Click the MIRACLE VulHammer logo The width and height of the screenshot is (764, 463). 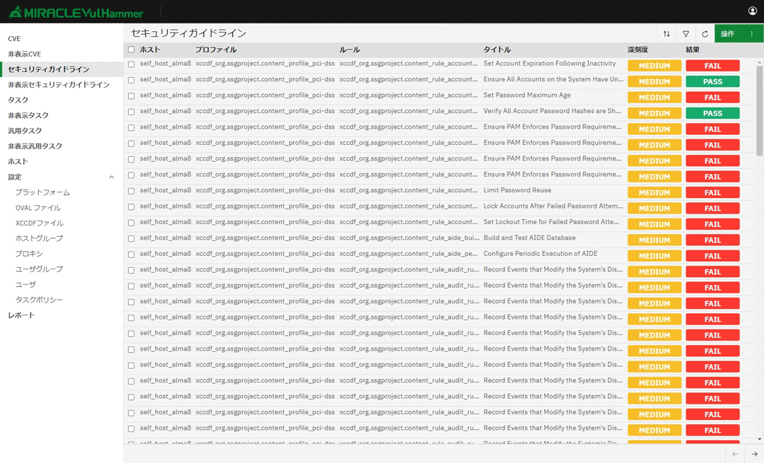(76, 12)
